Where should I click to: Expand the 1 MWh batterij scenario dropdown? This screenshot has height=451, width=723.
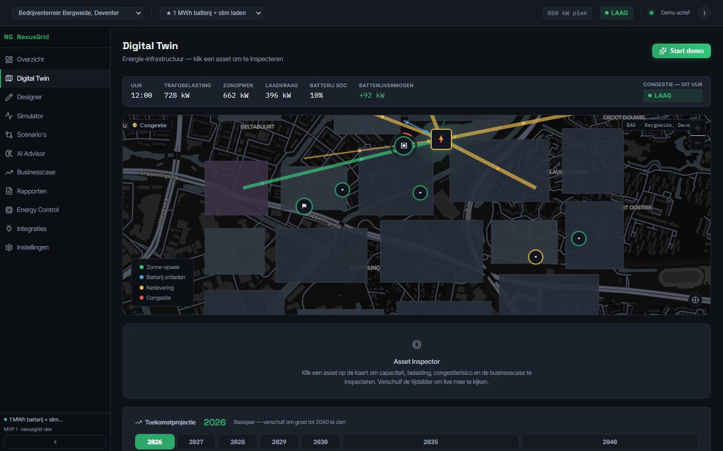pos(211,13)
